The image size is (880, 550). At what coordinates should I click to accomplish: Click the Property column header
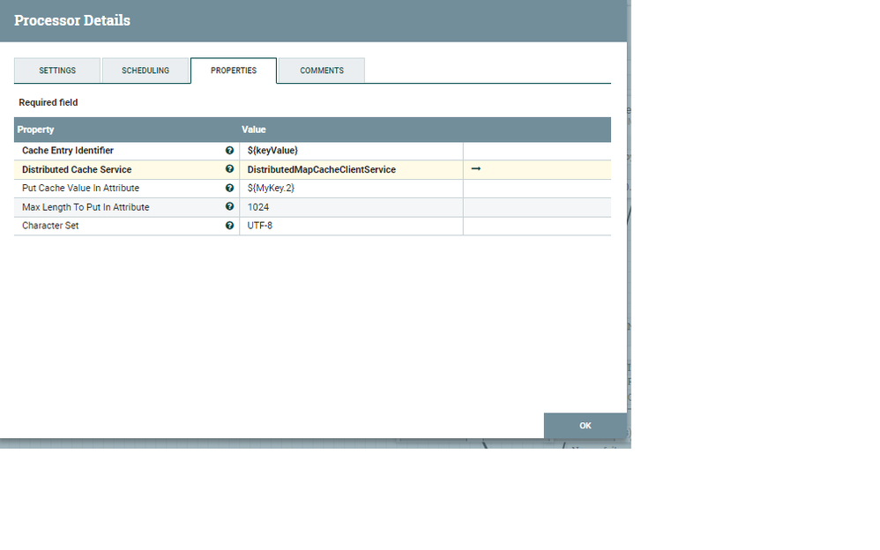[35, 130]
